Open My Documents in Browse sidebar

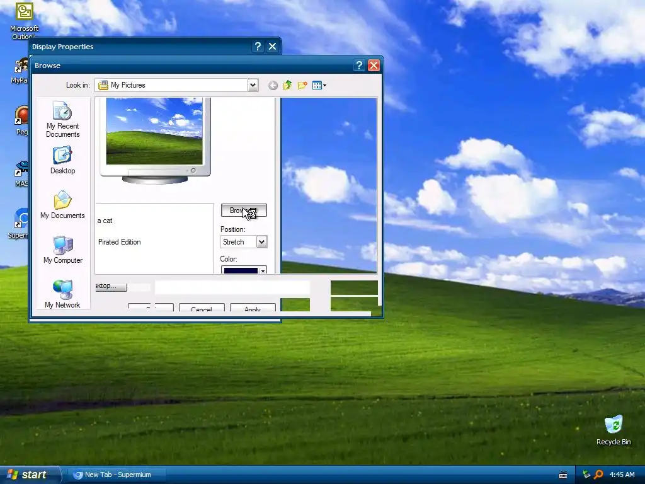point(62,205)
